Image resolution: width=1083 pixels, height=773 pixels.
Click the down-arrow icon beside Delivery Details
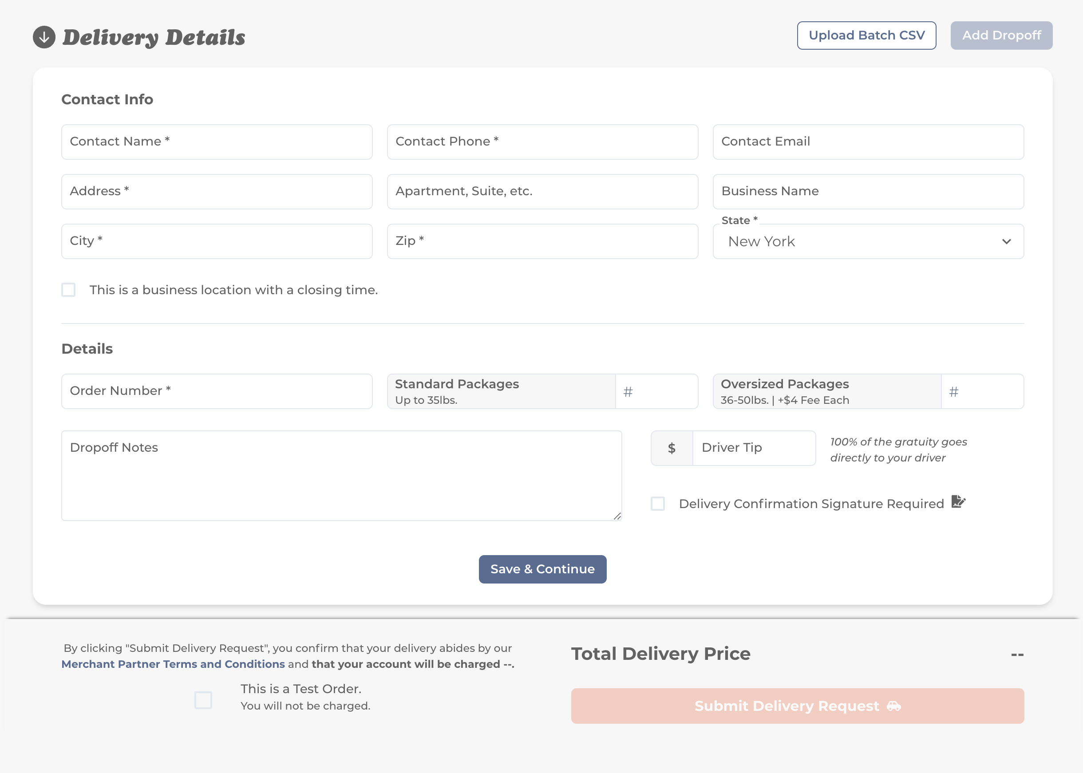[x=44, y=37]
